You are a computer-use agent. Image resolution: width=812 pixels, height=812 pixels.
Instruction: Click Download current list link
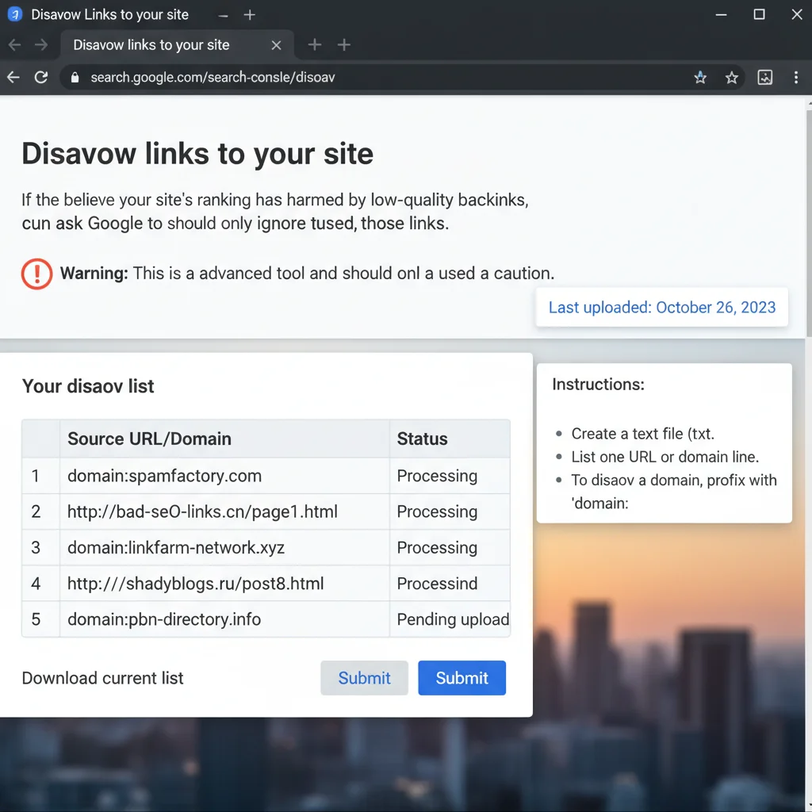click(x=102, y=678)
